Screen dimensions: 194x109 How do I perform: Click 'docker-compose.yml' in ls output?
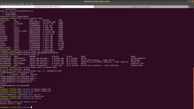8,95
